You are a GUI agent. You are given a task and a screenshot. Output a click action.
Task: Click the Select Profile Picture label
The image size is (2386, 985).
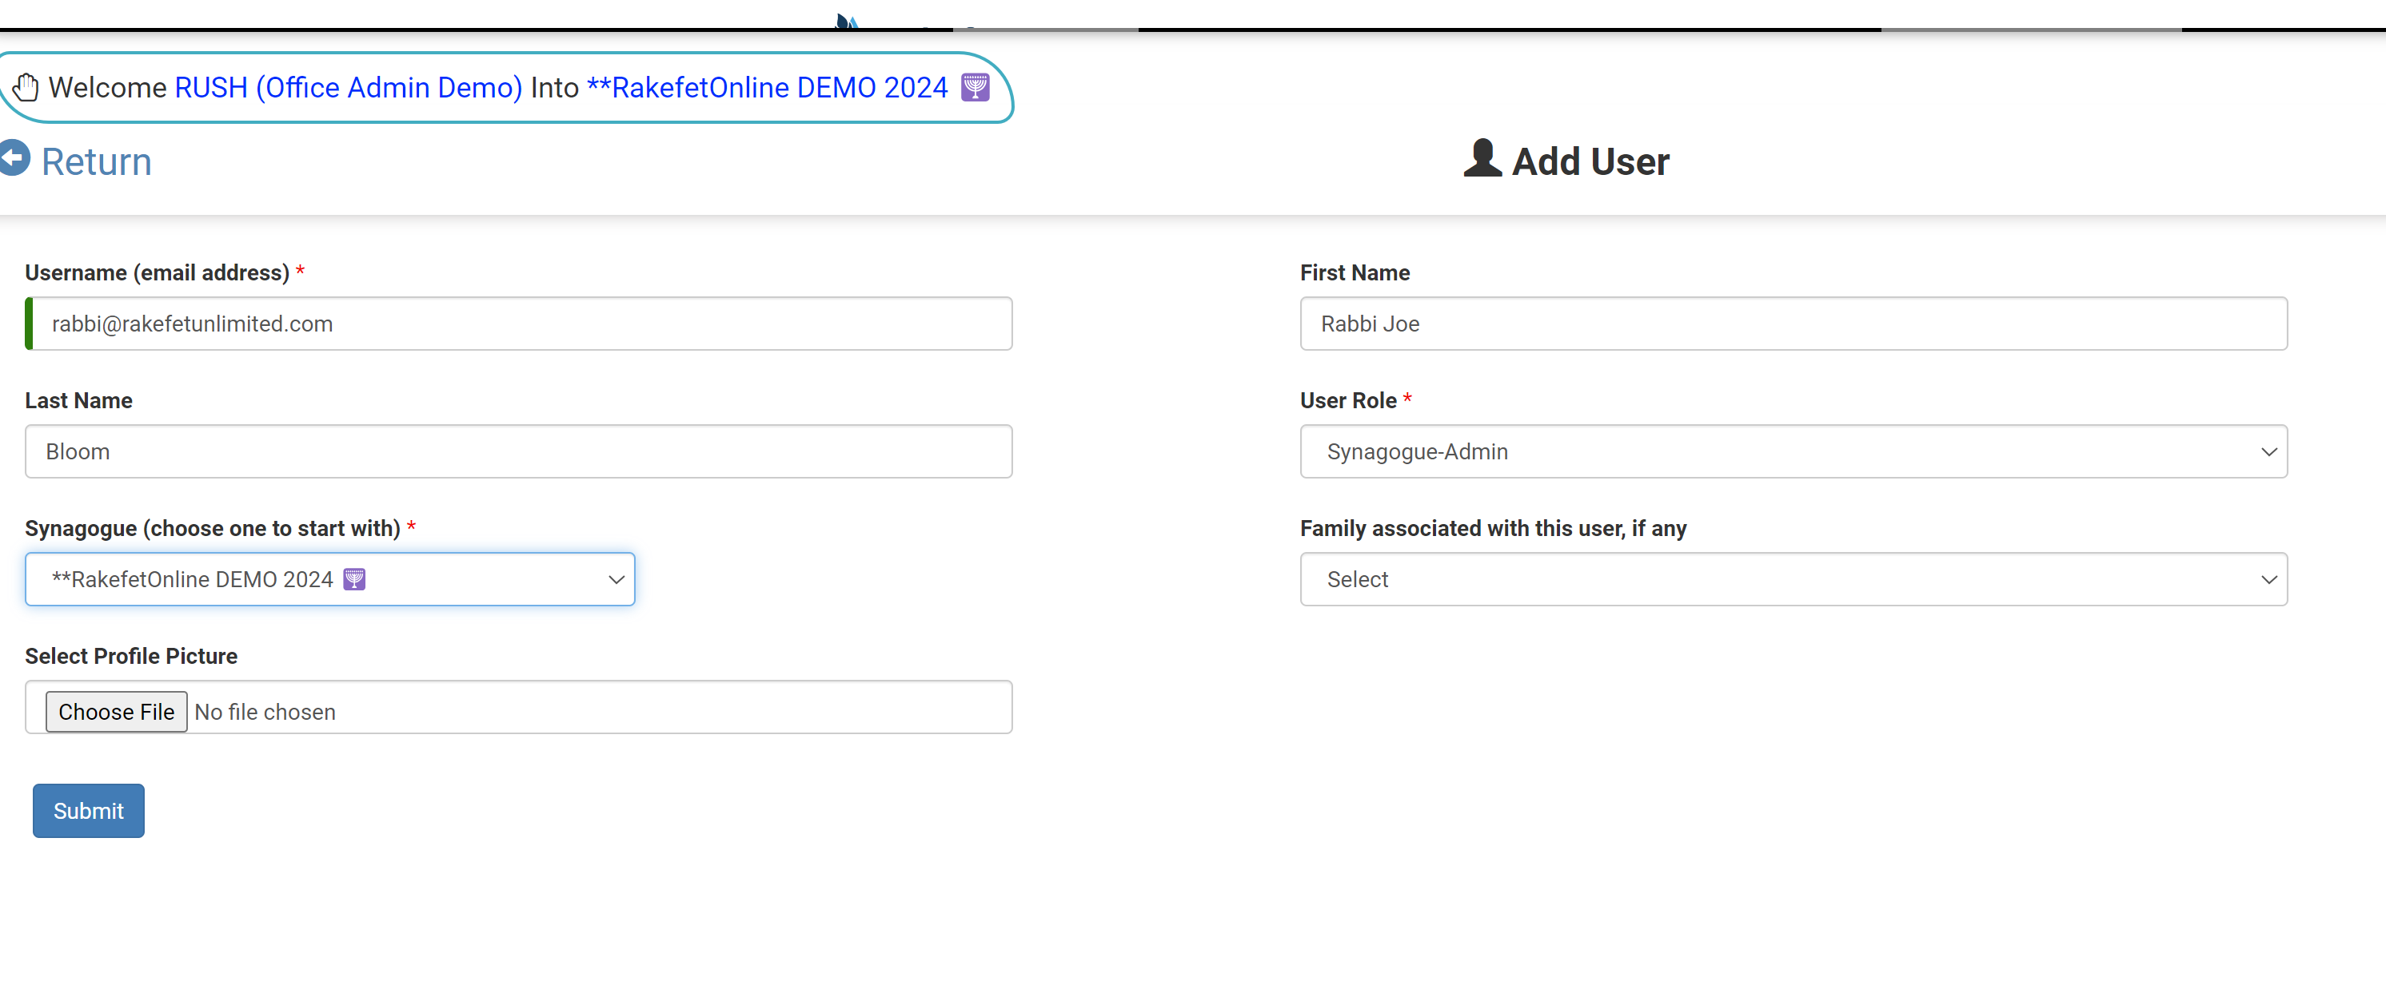(x=130, y=655)
